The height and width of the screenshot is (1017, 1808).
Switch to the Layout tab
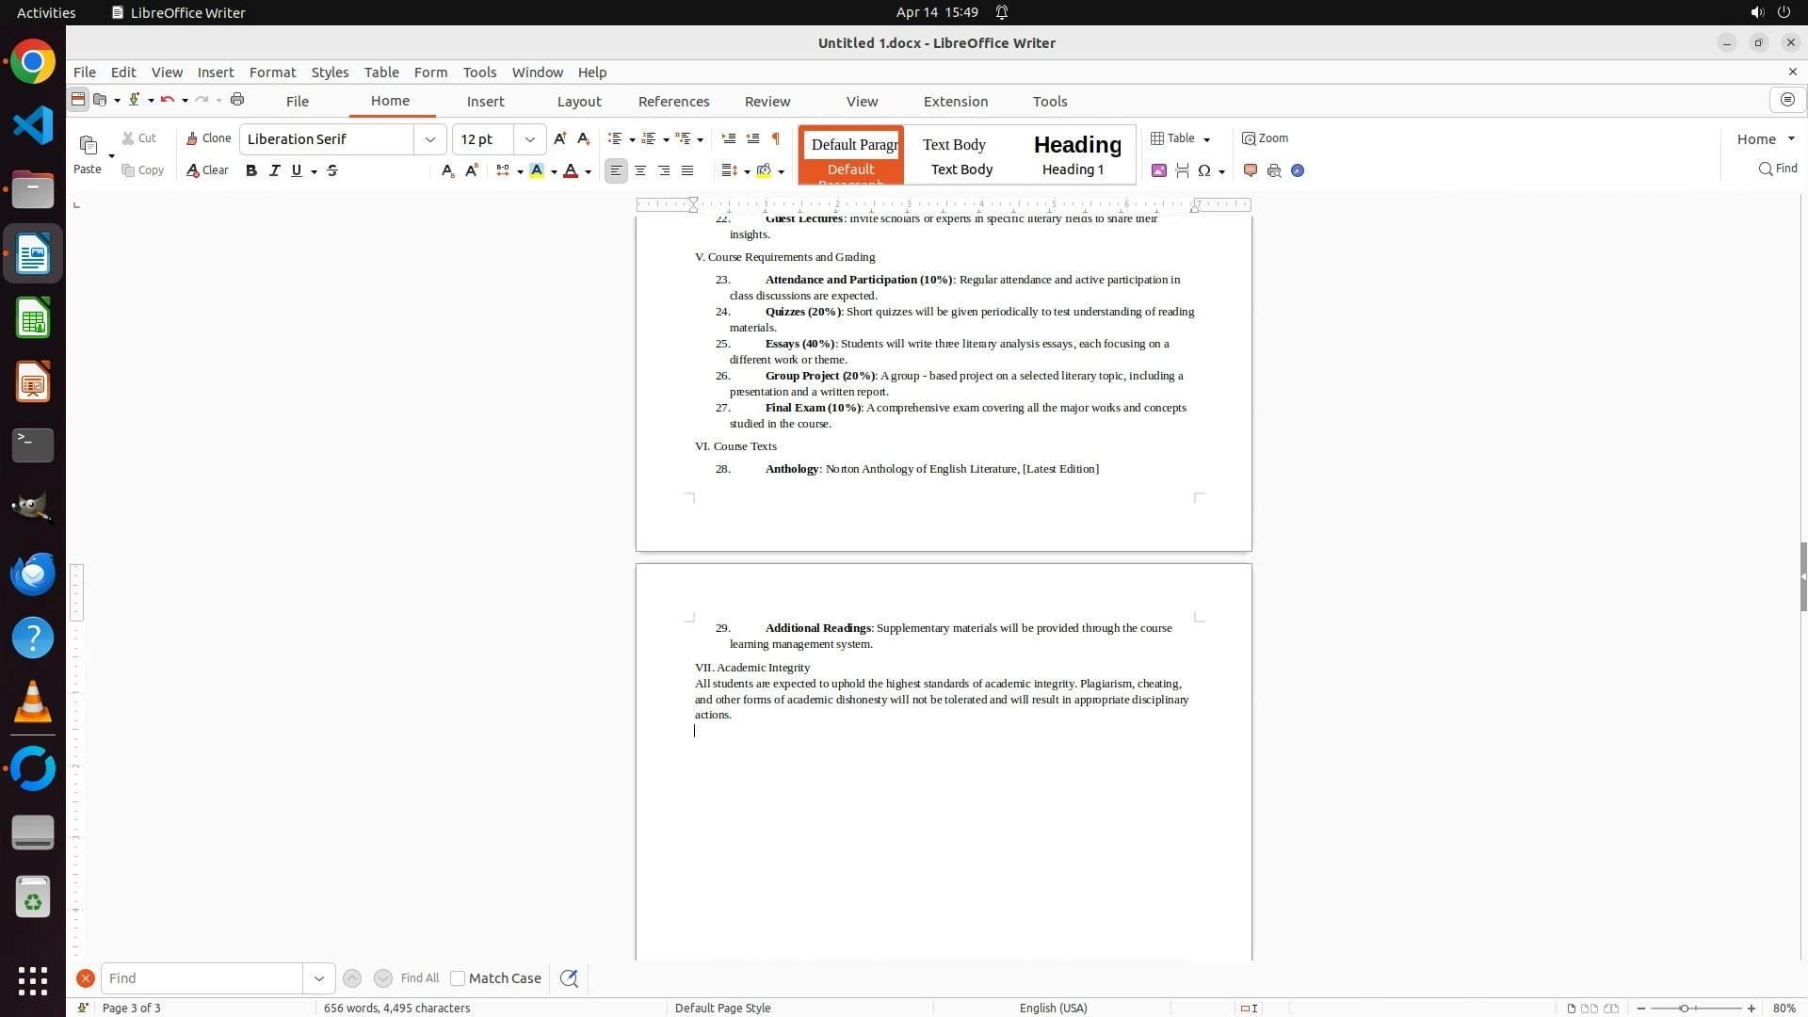[578, 102]
